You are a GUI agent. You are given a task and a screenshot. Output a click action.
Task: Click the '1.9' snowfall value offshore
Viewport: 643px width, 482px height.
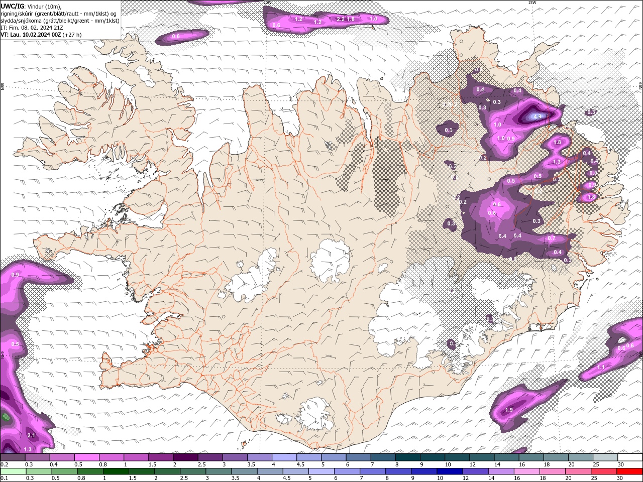tap(509, 410)
